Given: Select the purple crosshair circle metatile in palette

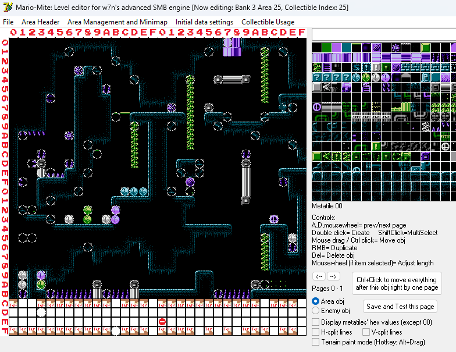Looking at the screenshot, I should tap(316, 107).
